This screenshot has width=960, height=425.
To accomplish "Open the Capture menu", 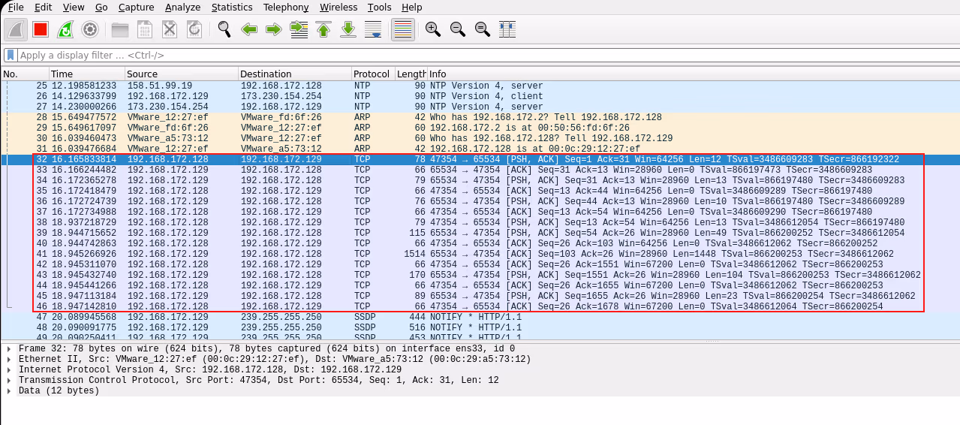I will click(136, 8).
